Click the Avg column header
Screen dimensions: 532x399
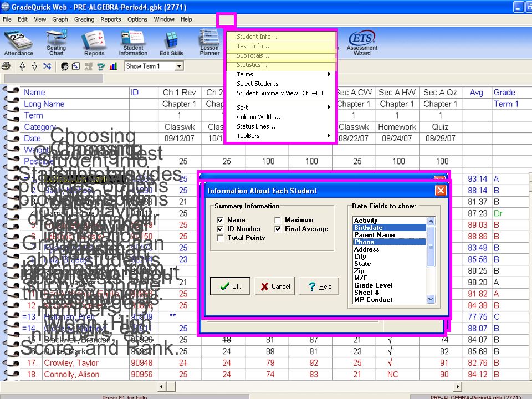477,93
